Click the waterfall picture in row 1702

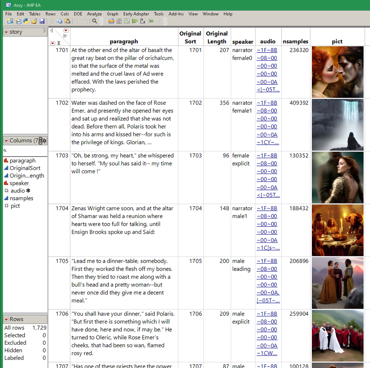pyautogui.click(x=337, y=125)
